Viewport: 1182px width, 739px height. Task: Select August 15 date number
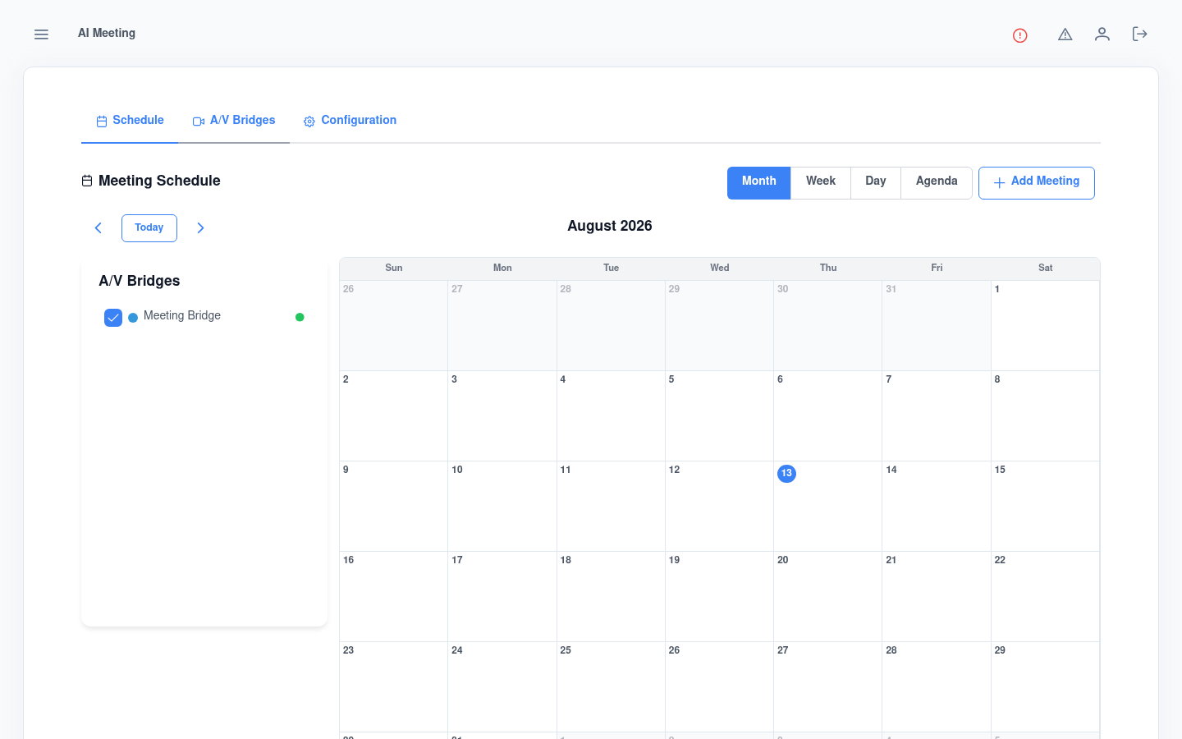[x=1000, y=470]
